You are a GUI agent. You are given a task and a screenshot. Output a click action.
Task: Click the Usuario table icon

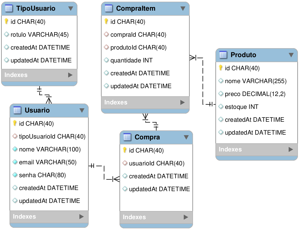pos(17,110)
